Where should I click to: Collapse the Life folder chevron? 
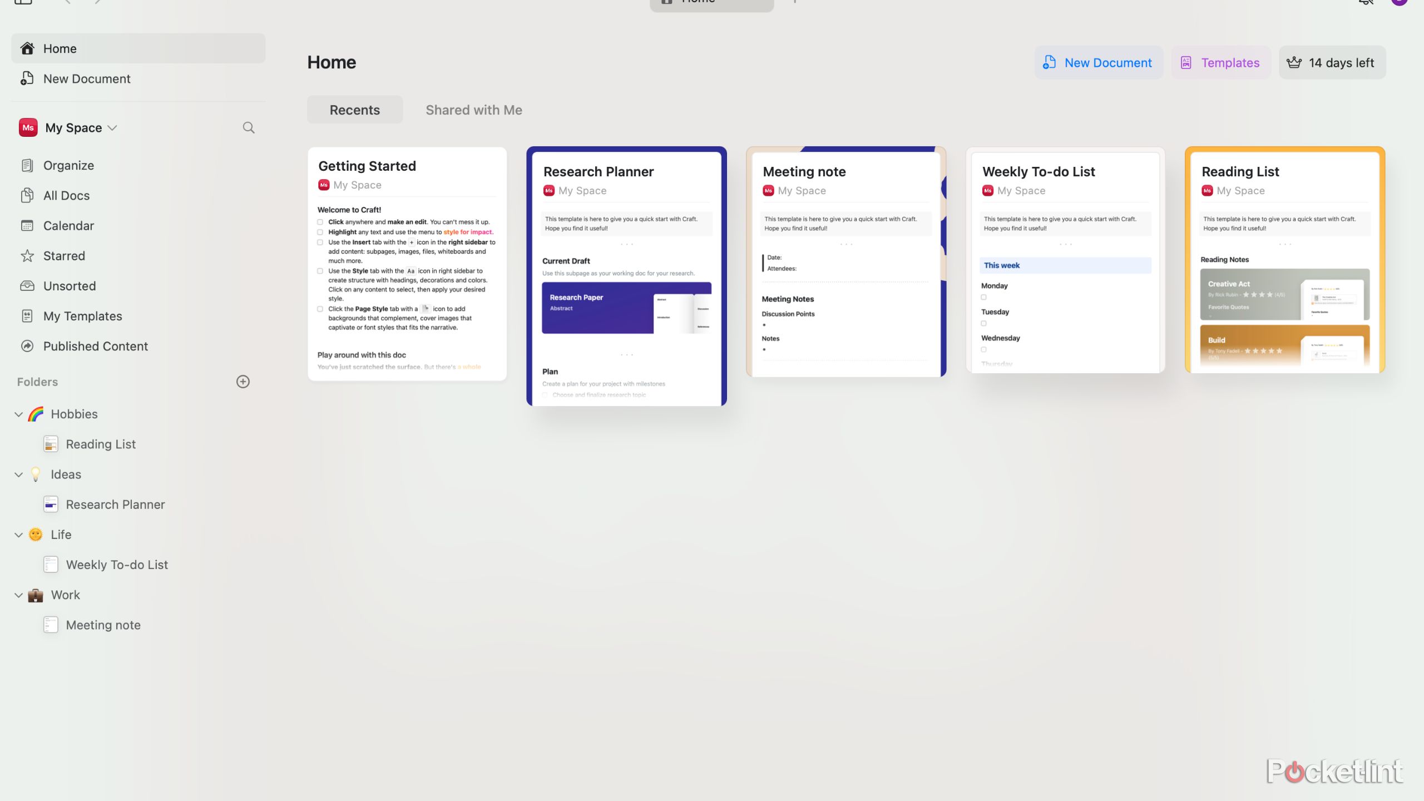(18, 535)
